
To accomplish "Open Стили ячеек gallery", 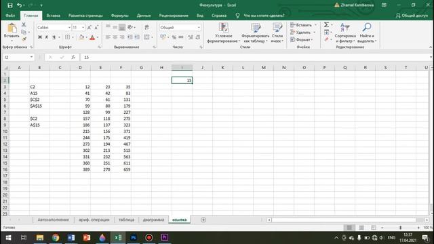I will click(x=277, y=33).
